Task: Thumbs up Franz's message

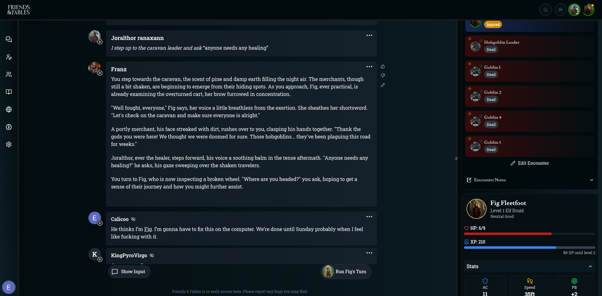Action: pyautogui.click(x=383, y=67)
